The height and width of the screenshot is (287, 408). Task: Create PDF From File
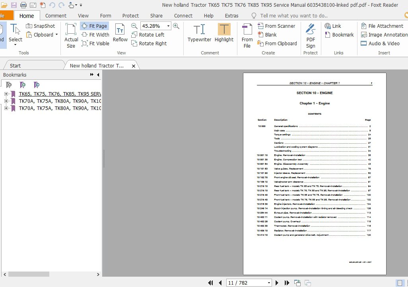coord(247,36)
